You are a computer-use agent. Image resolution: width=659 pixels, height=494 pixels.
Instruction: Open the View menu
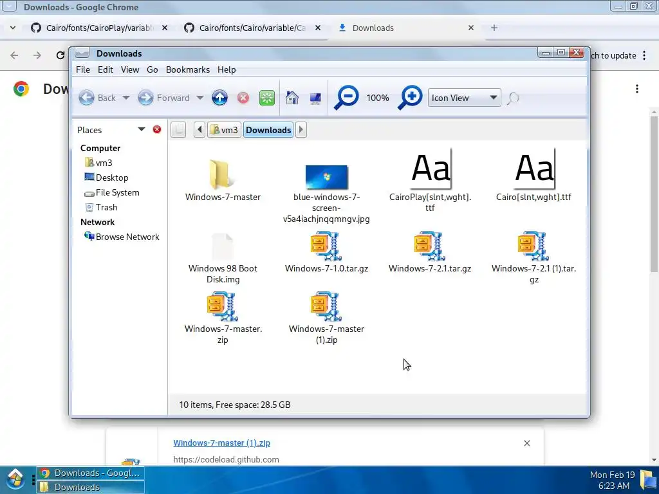(x=130, y=69)
